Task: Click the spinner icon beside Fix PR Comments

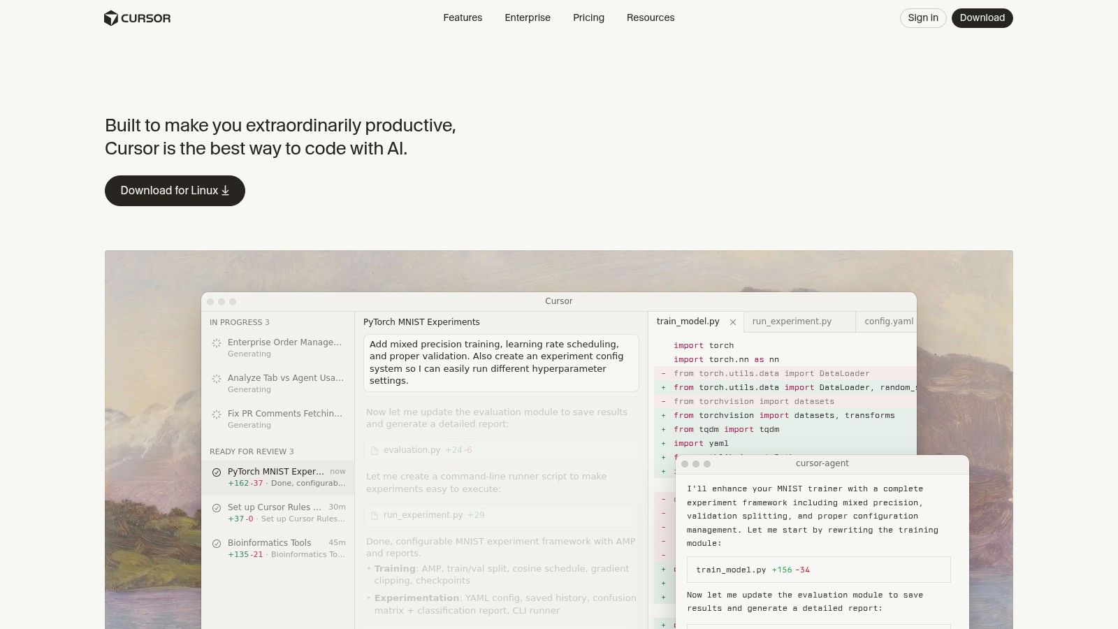Action: click(x=217, y=414)
